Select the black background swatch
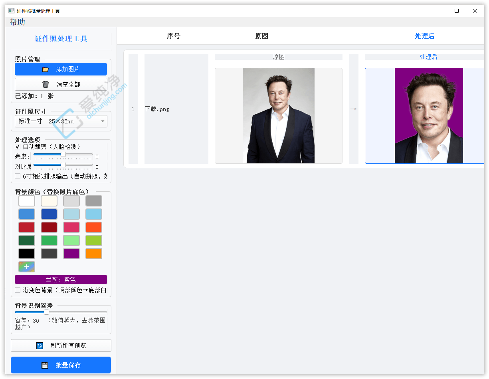 27,254
